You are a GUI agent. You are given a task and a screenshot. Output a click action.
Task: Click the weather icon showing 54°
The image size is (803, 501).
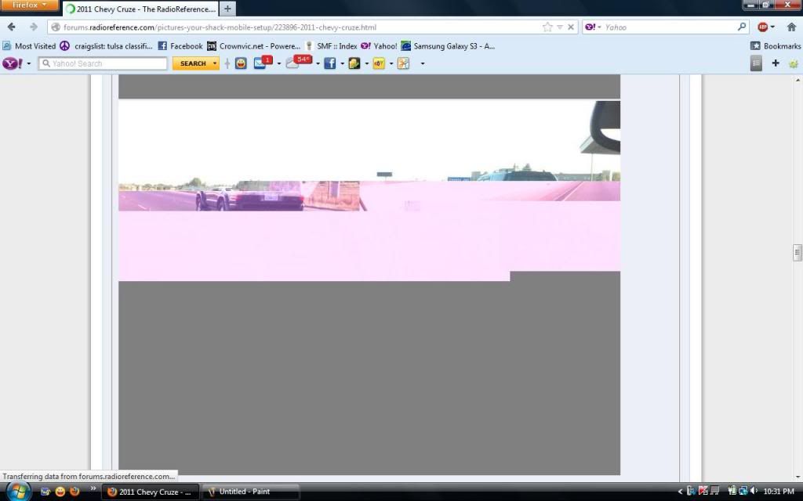[x=293, y=63]
